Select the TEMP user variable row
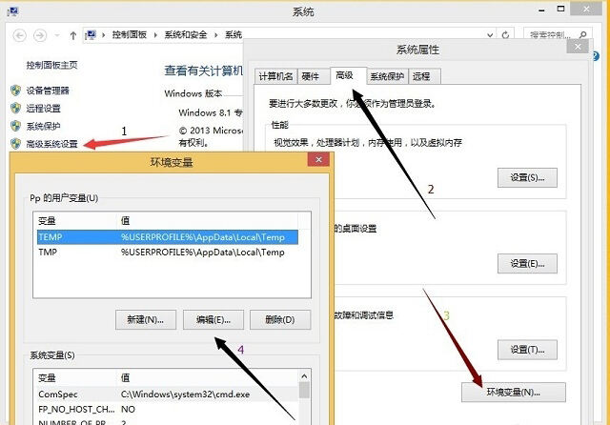Screen dimensions: 610x425 (168, 237)
